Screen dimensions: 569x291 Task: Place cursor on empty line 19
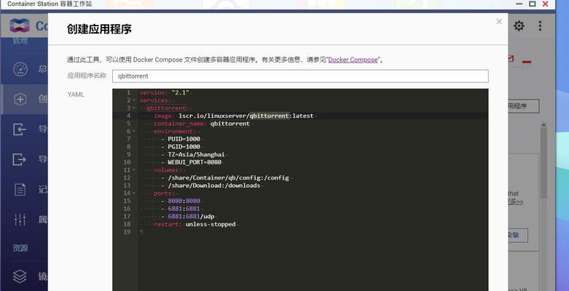pos(313,232)
